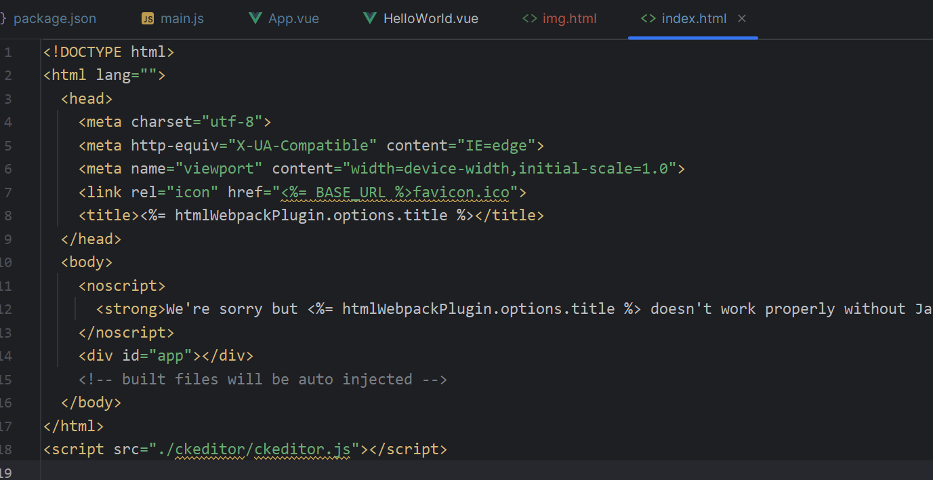
Task: Click the 'lang' attribute of html tag
Action: coord(113,75)
